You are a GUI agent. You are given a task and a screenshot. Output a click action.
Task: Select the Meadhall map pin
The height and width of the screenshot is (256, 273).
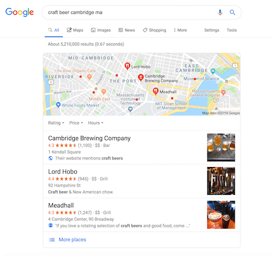tap(156, 91)
